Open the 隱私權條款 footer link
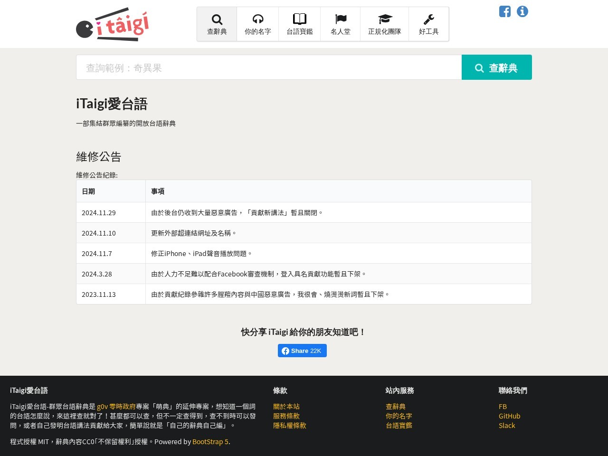This screenshot has width=608, height=456. pos(290,426)
